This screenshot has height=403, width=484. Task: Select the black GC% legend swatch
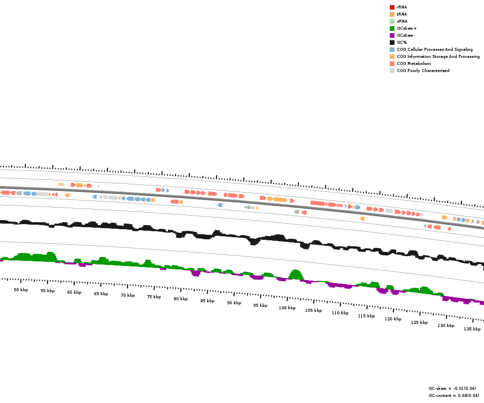coord(392,42)
